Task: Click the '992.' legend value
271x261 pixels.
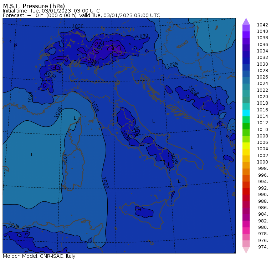Action: point(264,188)
